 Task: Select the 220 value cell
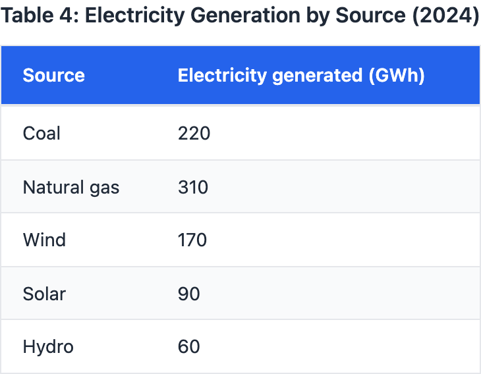tap(194, 134)
